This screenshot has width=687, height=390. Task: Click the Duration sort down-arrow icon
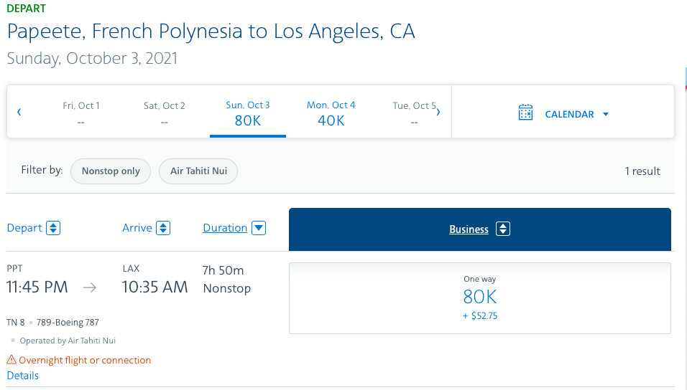[x=259, y=228]
